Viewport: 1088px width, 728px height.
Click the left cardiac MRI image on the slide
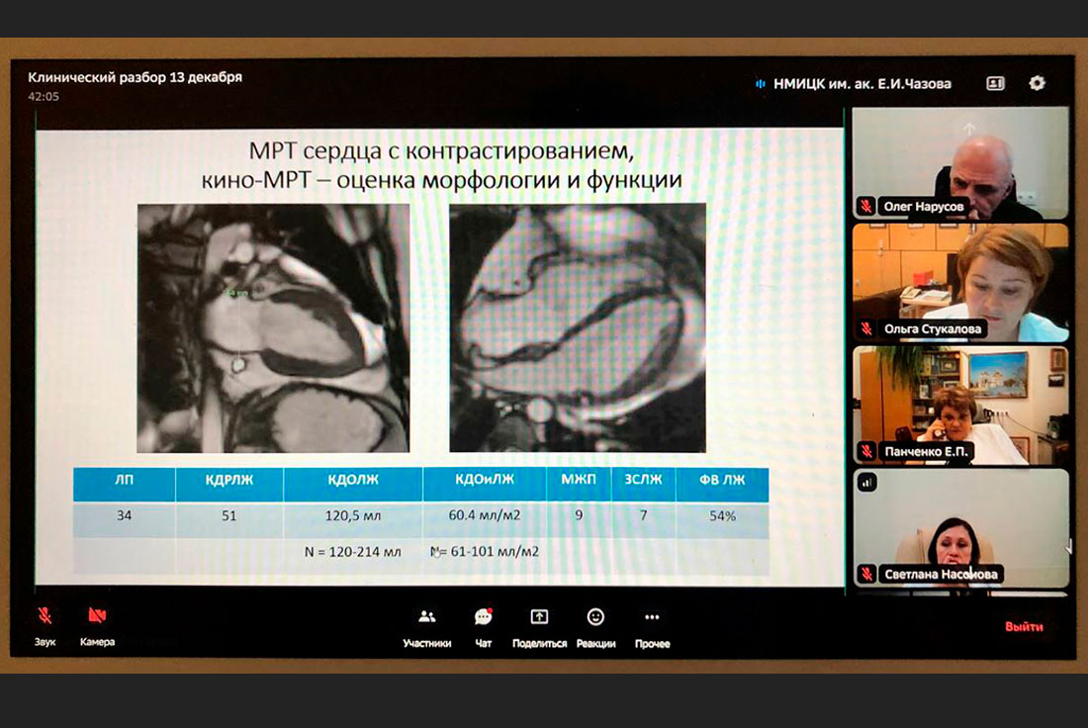pos(273,328)
